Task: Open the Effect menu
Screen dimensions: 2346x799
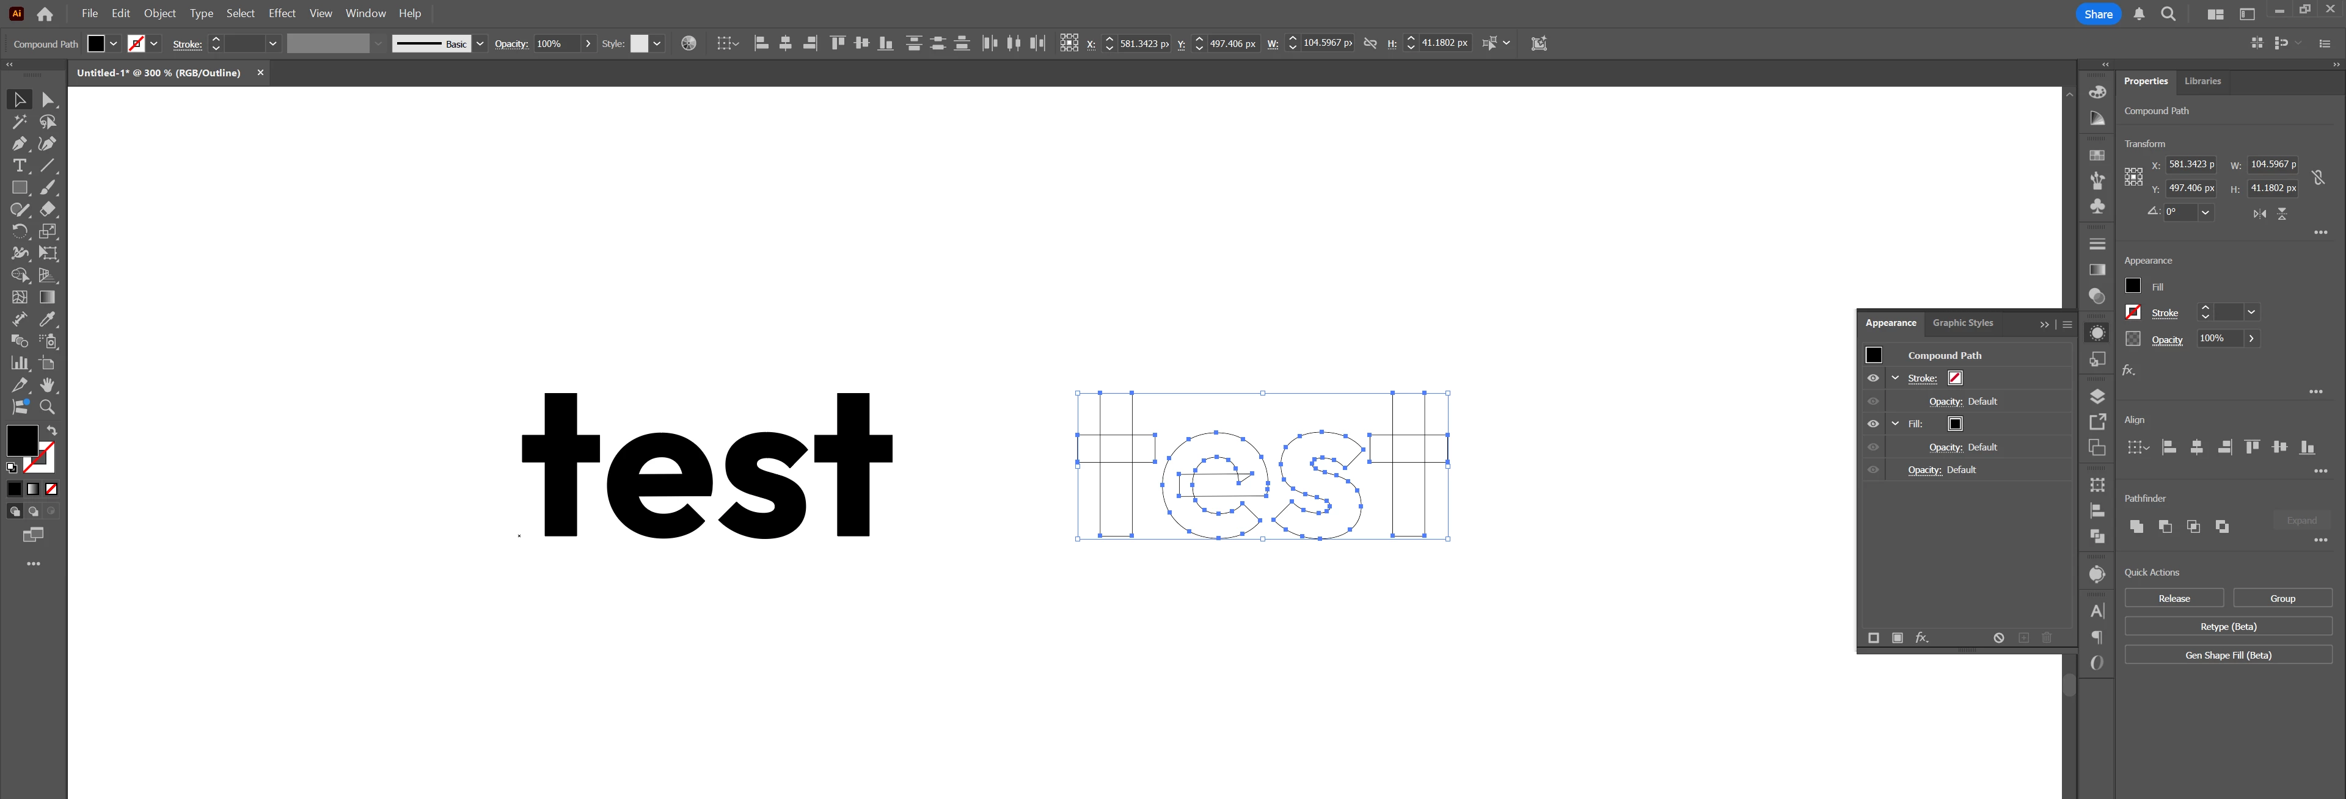Action: coord(282,13)
